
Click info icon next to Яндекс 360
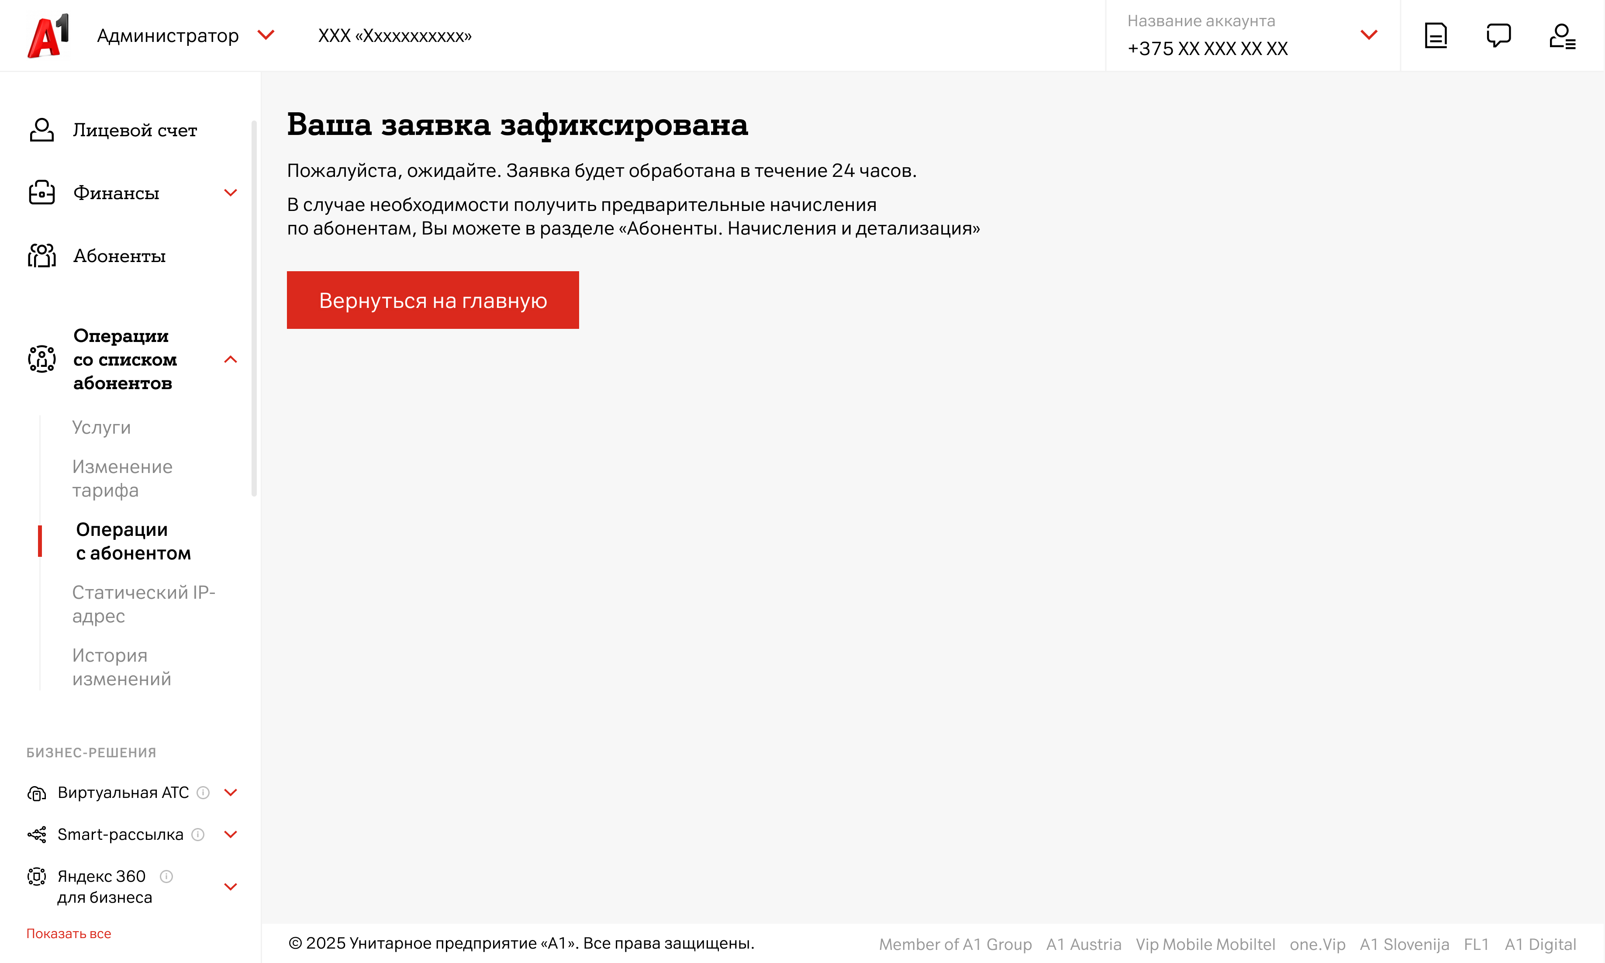[166, 877]
